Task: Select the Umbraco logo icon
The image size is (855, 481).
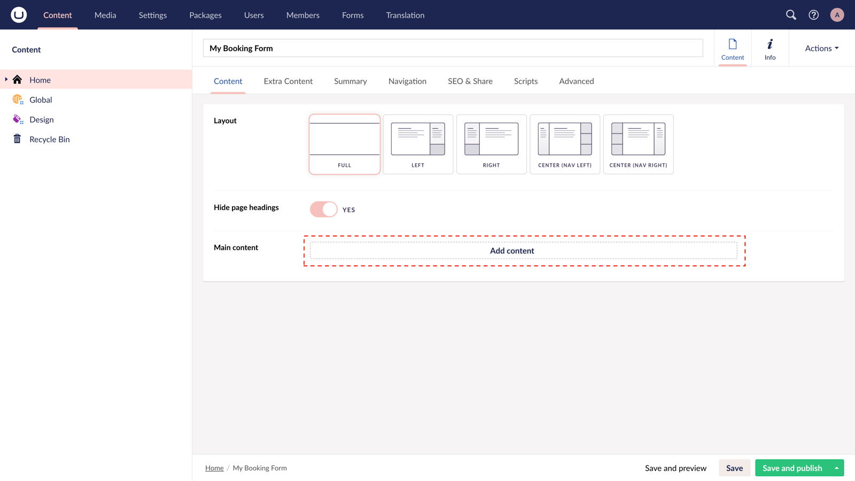Action: (18, 14)
